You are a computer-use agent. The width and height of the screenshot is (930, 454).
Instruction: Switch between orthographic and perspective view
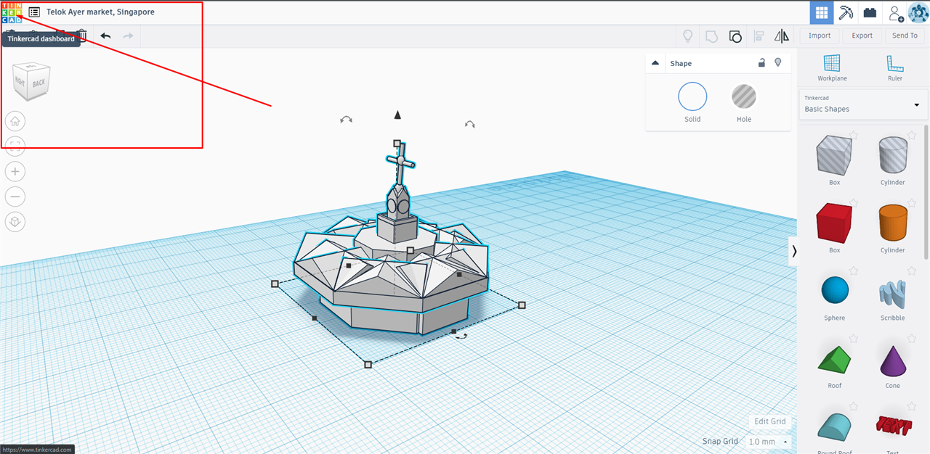[15, 222]
